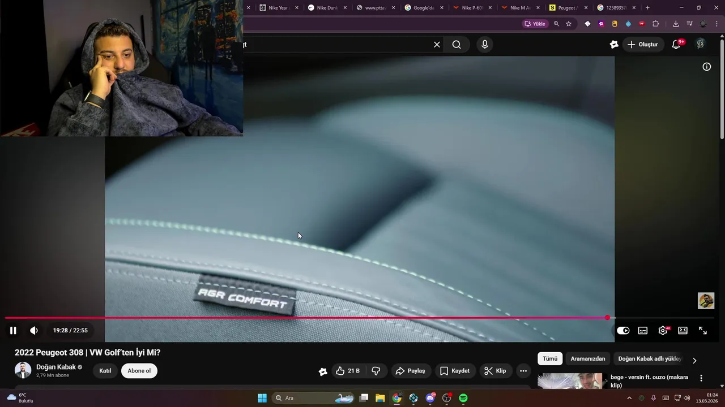The image size is (725, 407).
Task: Click the Katıl join button
Action: (105, 371)
